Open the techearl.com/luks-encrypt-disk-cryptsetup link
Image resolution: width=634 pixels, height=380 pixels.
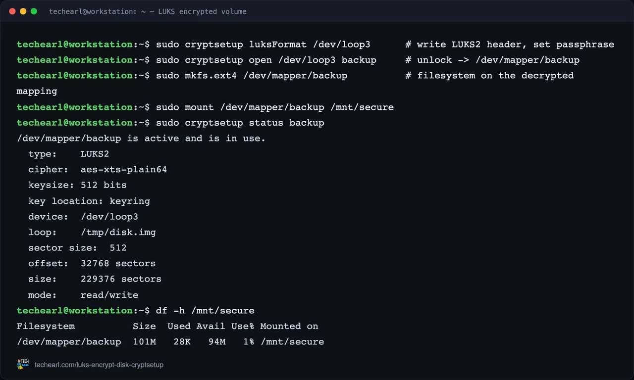click(99, 365)
